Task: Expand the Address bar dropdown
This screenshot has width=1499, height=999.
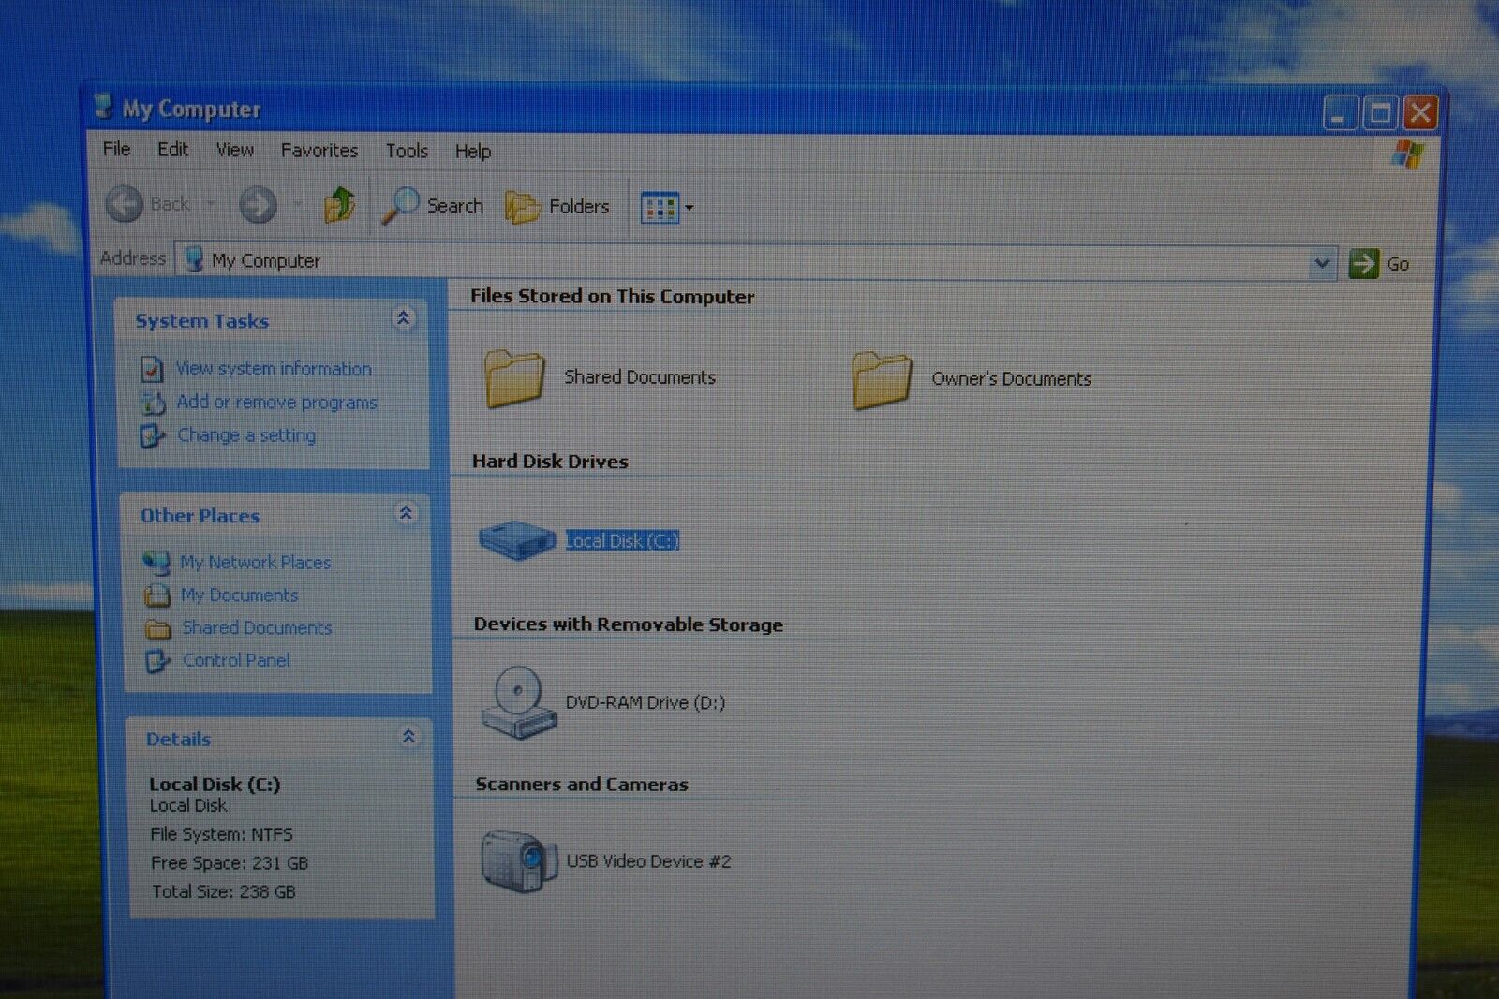Action: 1321,263
